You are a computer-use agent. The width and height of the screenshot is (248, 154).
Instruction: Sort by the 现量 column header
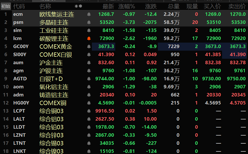pos(192,7)
